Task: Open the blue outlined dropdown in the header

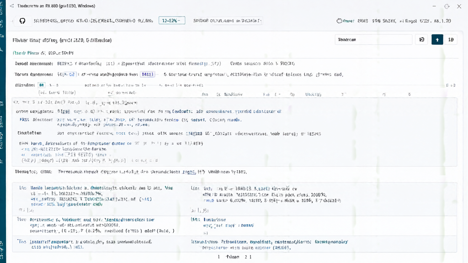Action: pyautogui.click(x=172, y=21)
